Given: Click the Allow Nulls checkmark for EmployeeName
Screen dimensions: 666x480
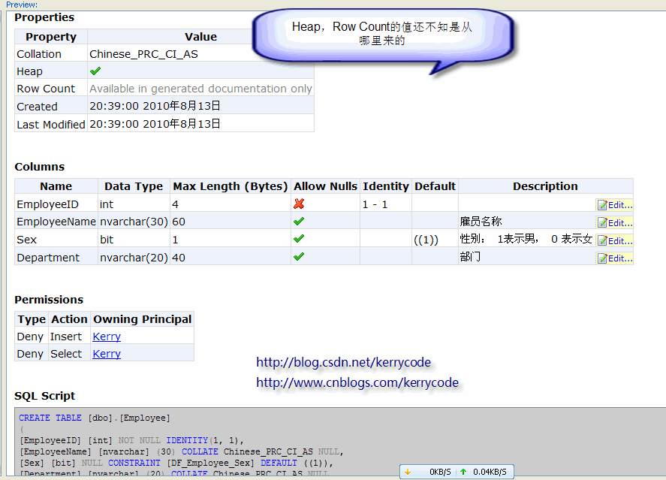Looking at the screenshot, I should [299, 222].
